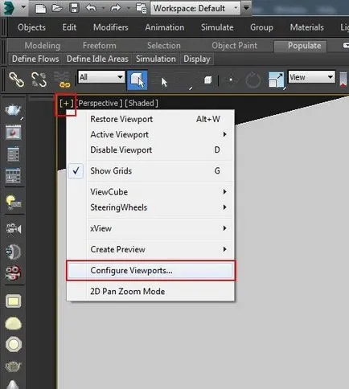Image resolution: width=349 pixels, height=389 pixels.
Task: Open the View coordinate system dropdown
Action: click(x=311, y=77)
